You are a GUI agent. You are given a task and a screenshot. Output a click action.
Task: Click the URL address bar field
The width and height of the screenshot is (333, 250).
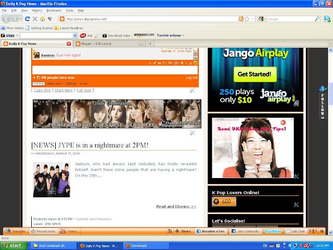(149, 19)
